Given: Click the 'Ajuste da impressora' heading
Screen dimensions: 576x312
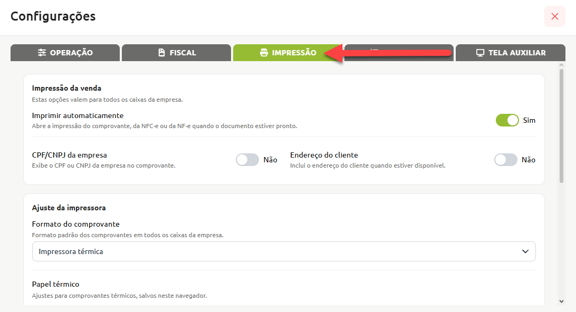Looking at the screenshot, I should [x=69, y=208].
